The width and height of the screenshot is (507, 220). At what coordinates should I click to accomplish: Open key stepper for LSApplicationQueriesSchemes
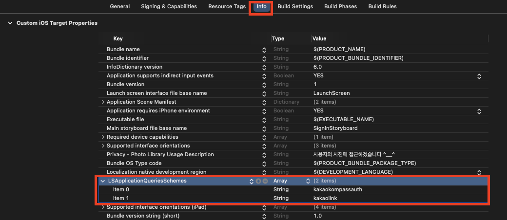pos(252,181)
